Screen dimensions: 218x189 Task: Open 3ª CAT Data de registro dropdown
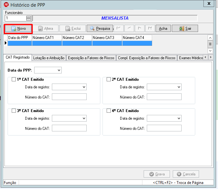84,118
